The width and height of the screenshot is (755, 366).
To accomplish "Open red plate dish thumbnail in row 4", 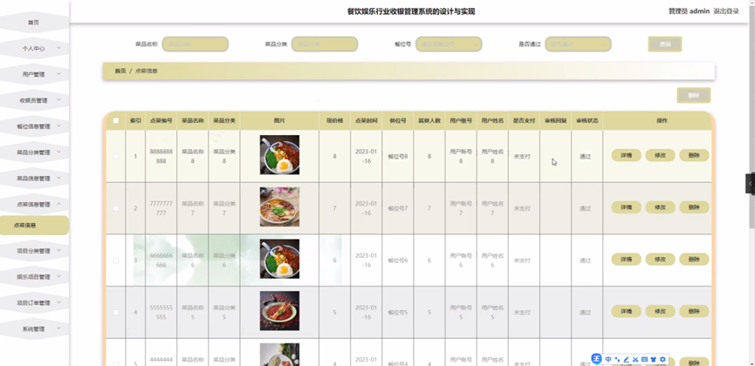I will [279, 311].
